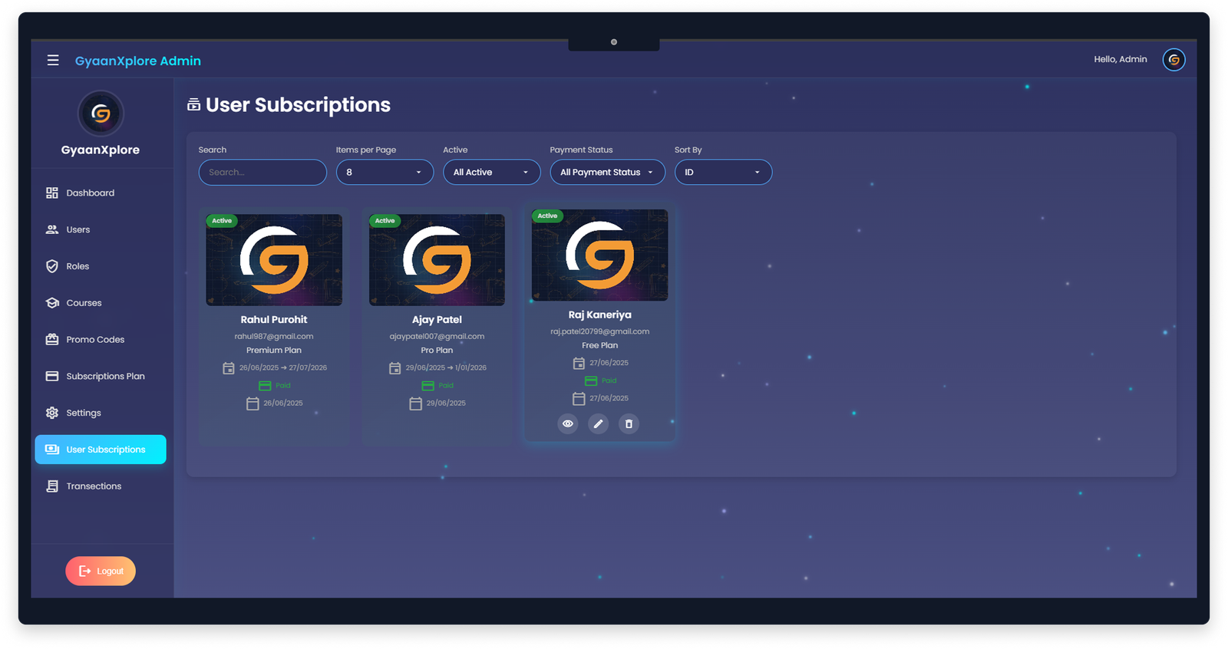Click Free Plan label
Screen dimensions: 1228x649
[x=600, y=345]
